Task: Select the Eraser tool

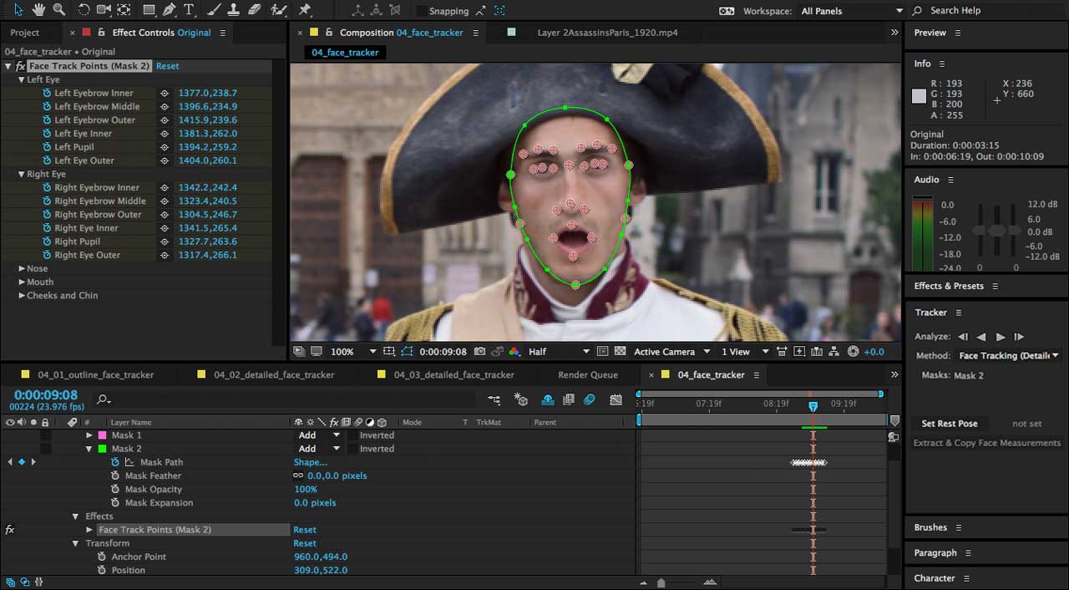Action: 255,10
